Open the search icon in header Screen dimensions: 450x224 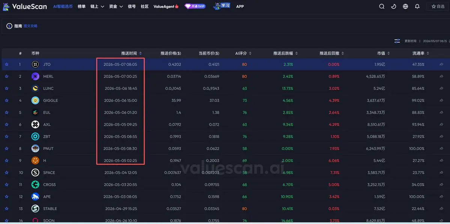(x=382, y=6)
